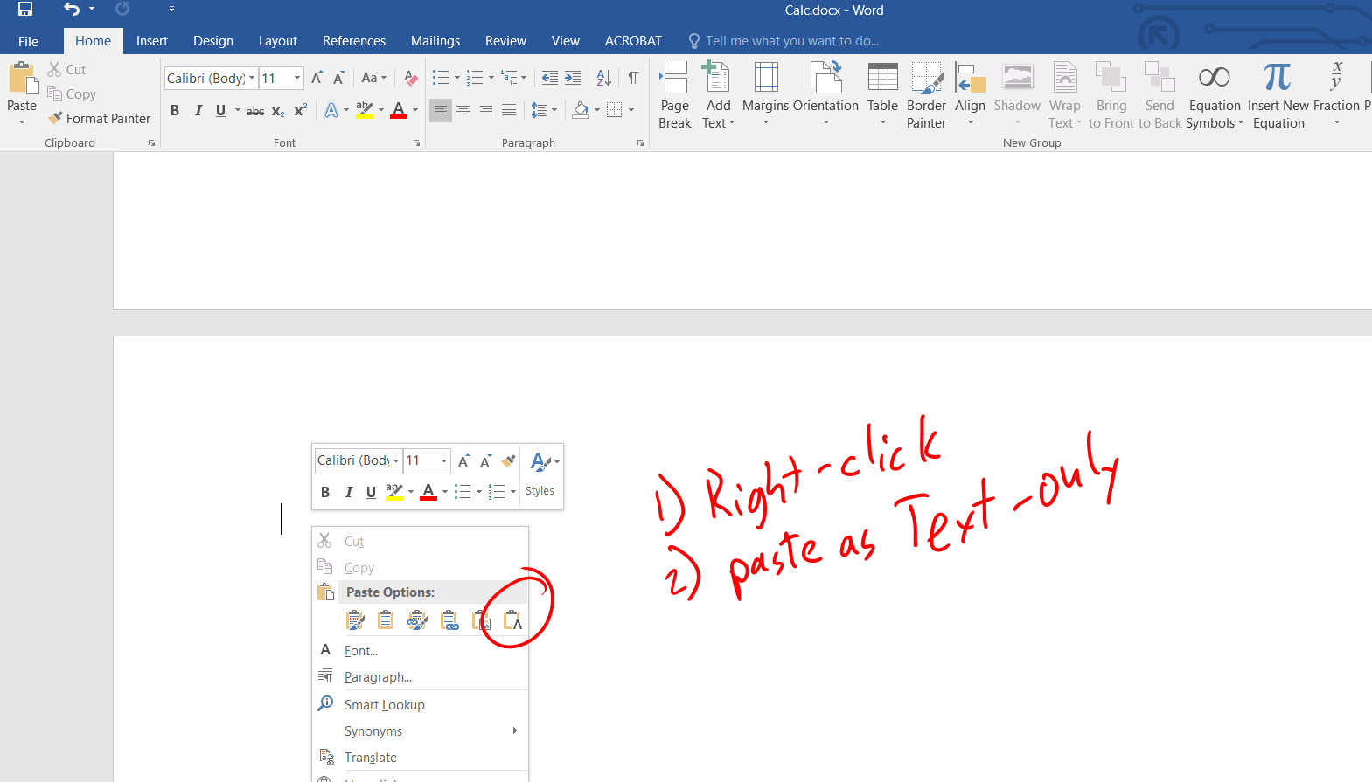Toggle Italic in the ribbon
Viewport: 1372px width, 782px height.
198,110
